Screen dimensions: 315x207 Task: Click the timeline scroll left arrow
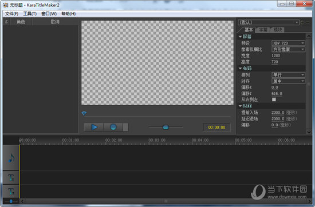(22, 201)
